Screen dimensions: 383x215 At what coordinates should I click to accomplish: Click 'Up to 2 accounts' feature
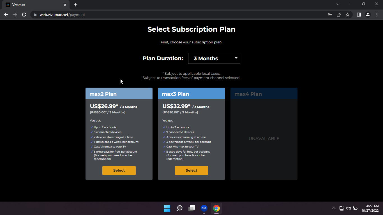105,127
